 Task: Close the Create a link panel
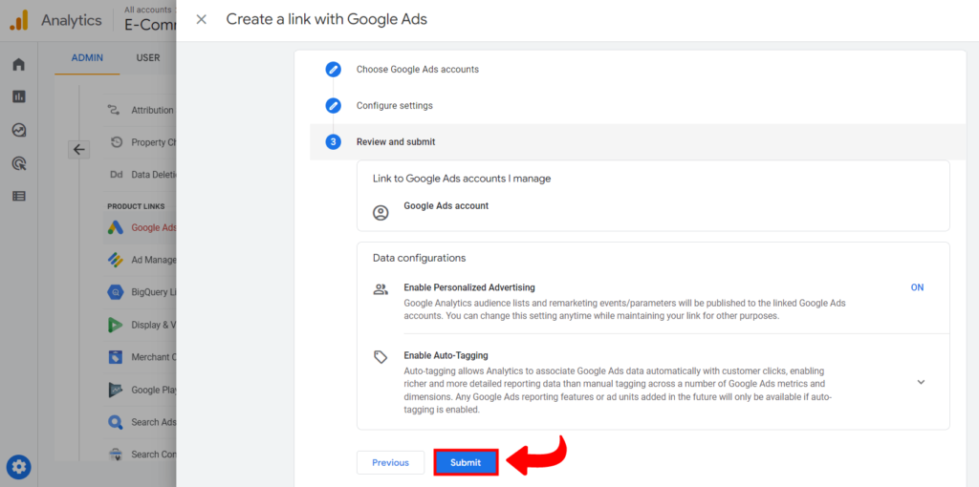[x=201, y=20]
